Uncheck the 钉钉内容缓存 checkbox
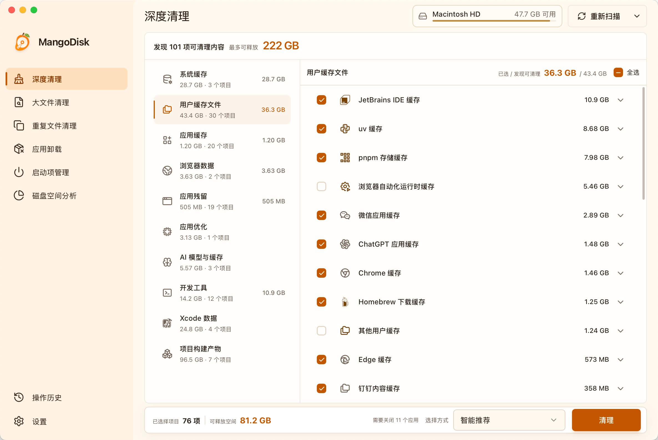This screenshot has height=440, width=658. pos(321,388)
